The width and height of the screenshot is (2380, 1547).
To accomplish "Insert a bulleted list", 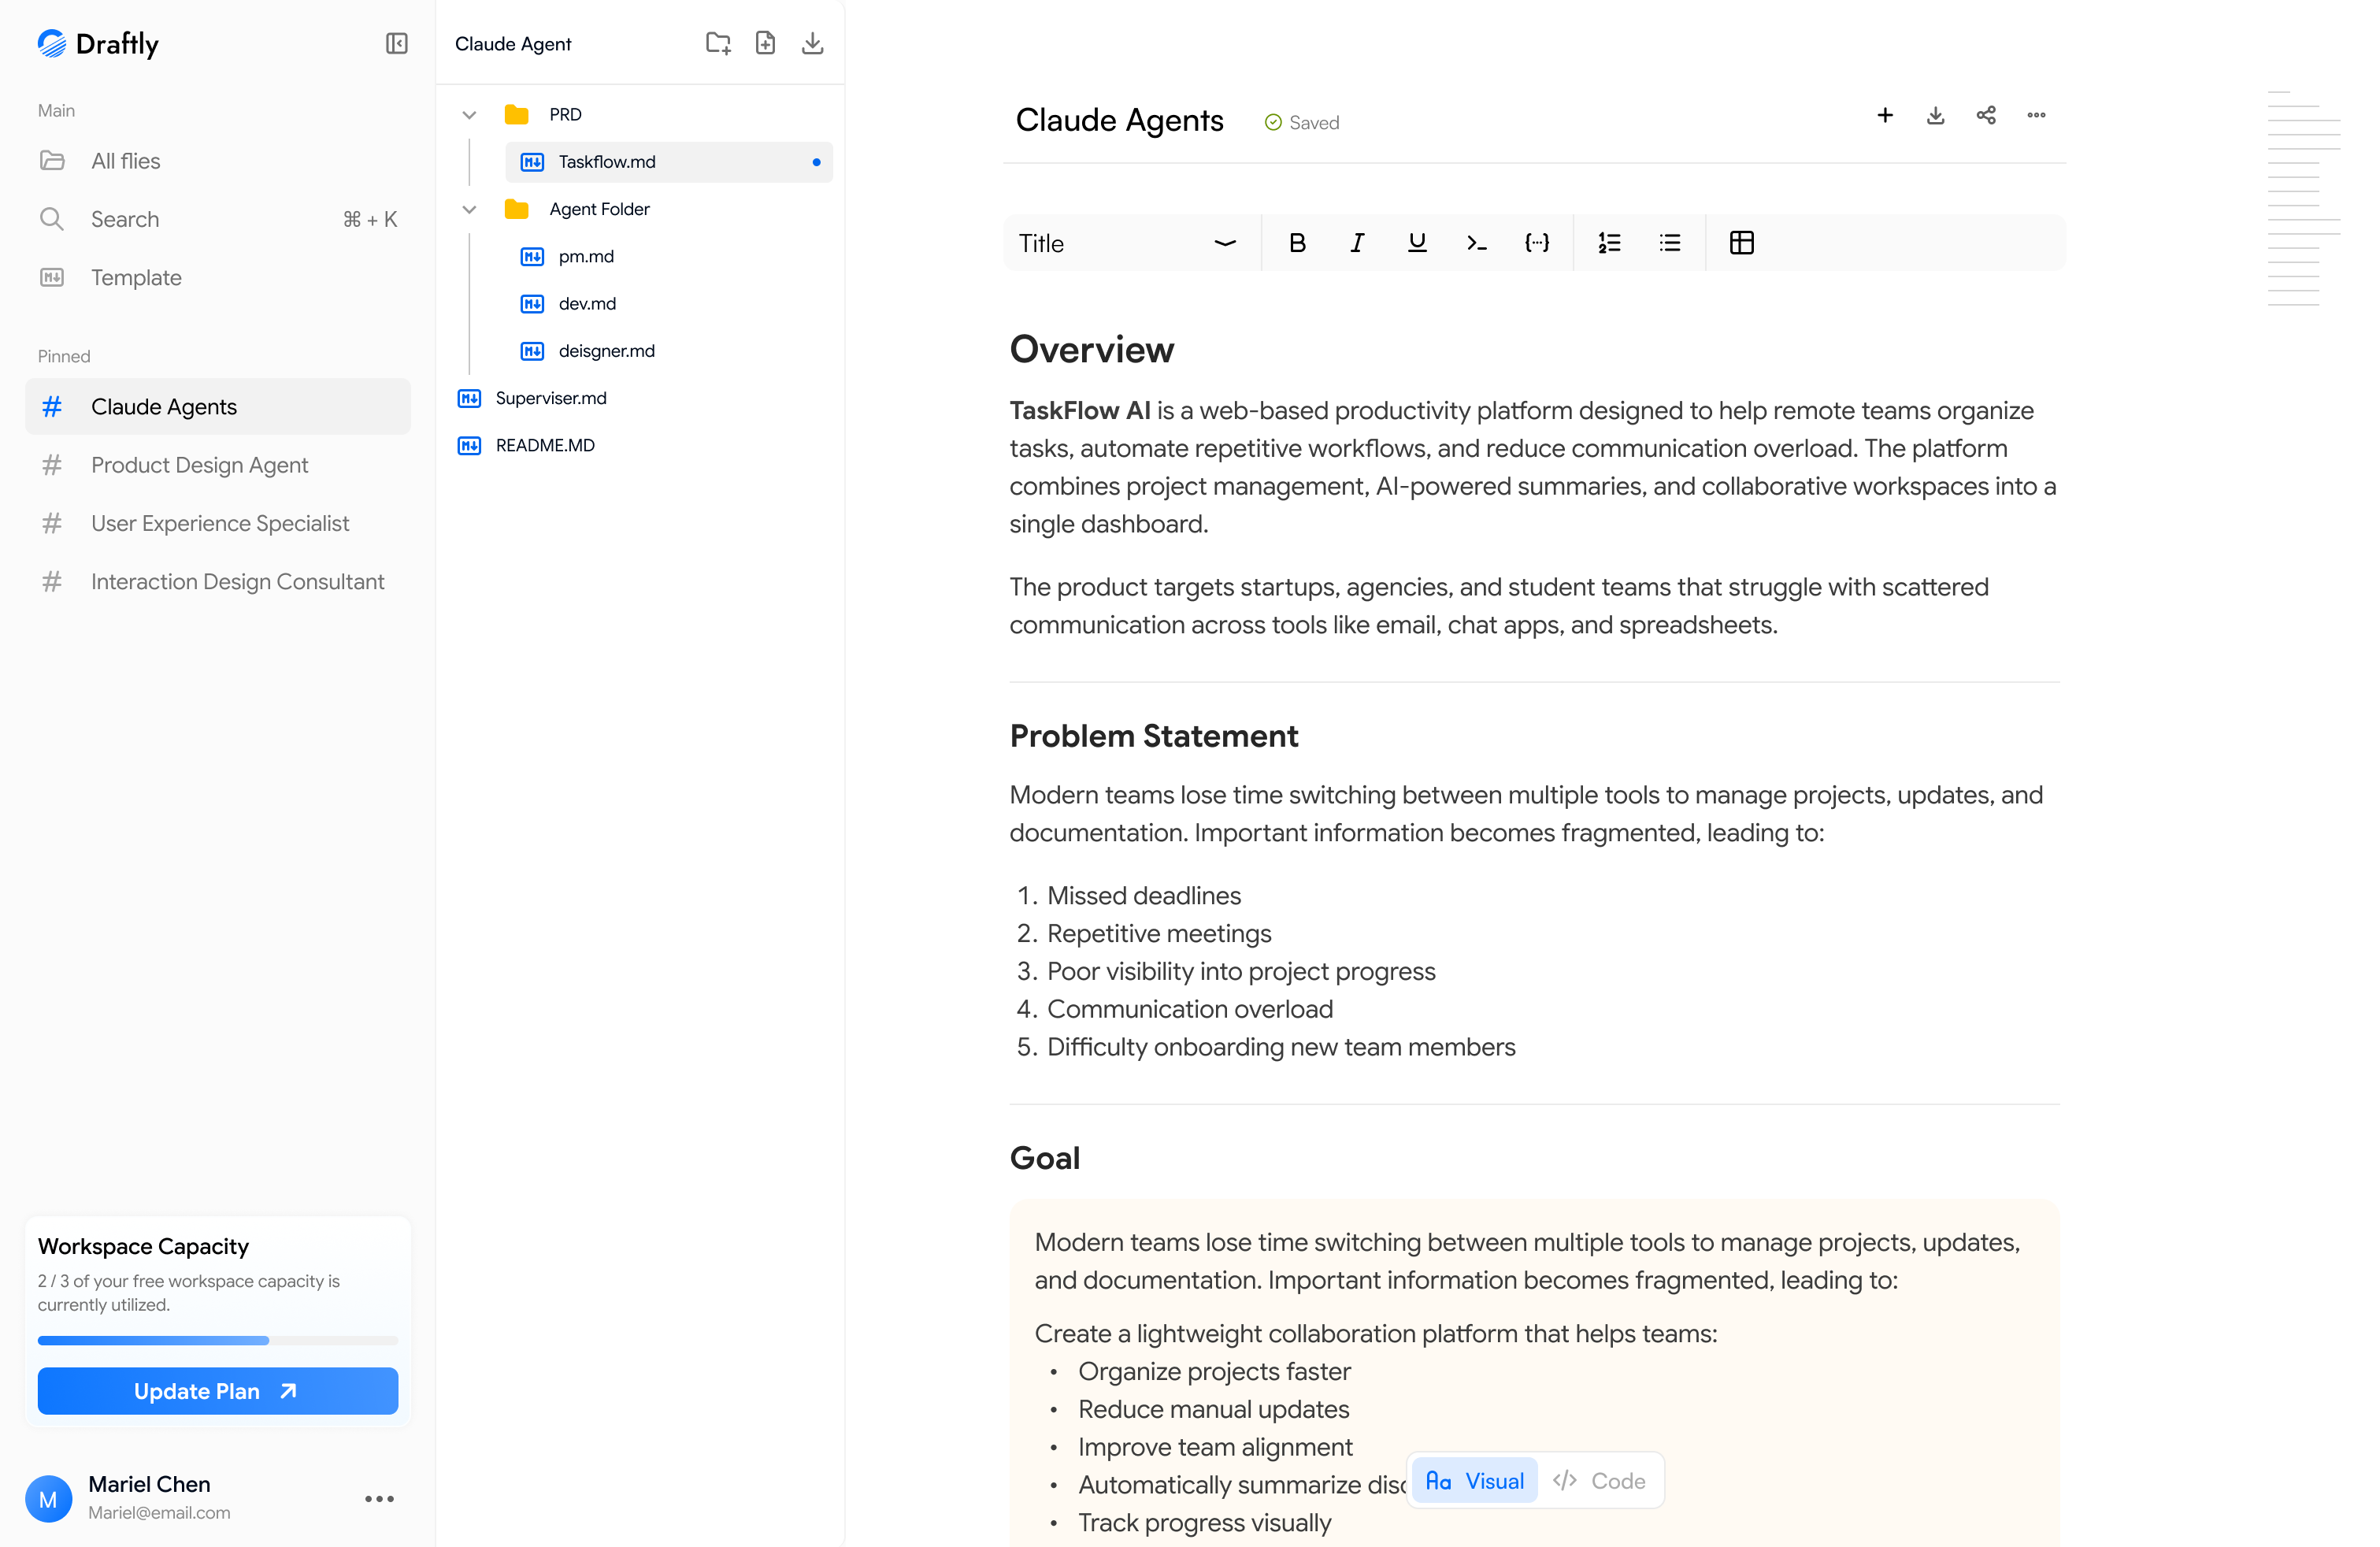I will (x=1669, y=243).
